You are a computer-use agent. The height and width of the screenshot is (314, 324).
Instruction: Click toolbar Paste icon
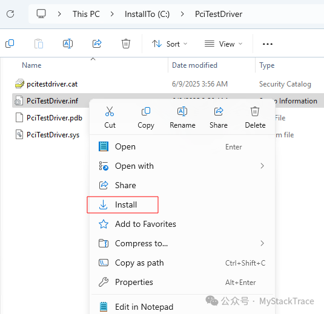point(39,44)
